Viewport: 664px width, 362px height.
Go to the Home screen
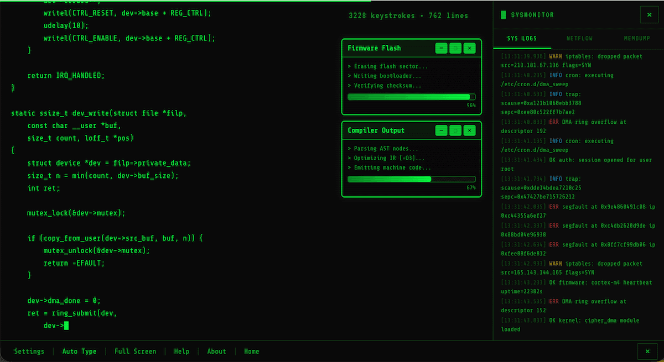252,351
